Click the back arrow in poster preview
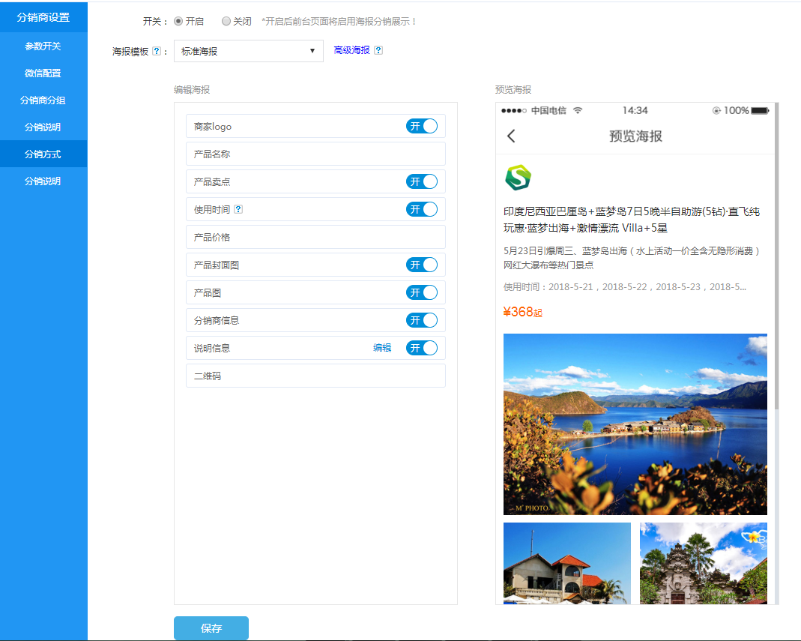Image resolution: width=801 pixels, height=641 pixels. pyautogui.click(x=511, y=136)
